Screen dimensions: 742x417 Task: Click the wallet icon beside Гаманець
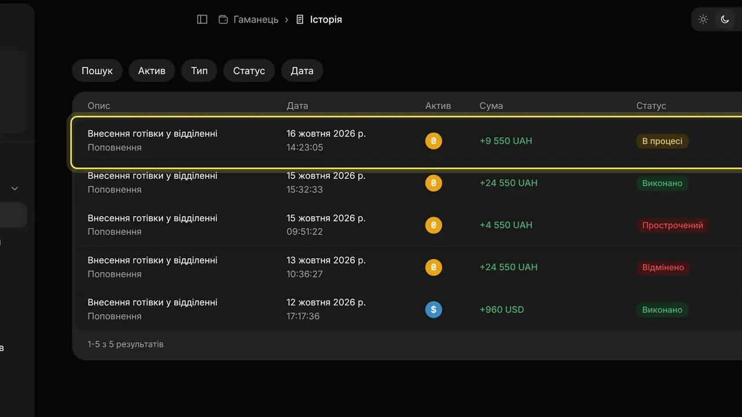tap(223, 20)
